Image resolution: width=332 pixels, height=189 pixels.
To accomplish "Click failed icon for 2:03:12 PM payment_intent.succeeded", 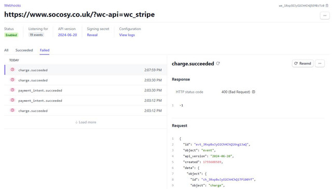I will click(x=12, y=100).
